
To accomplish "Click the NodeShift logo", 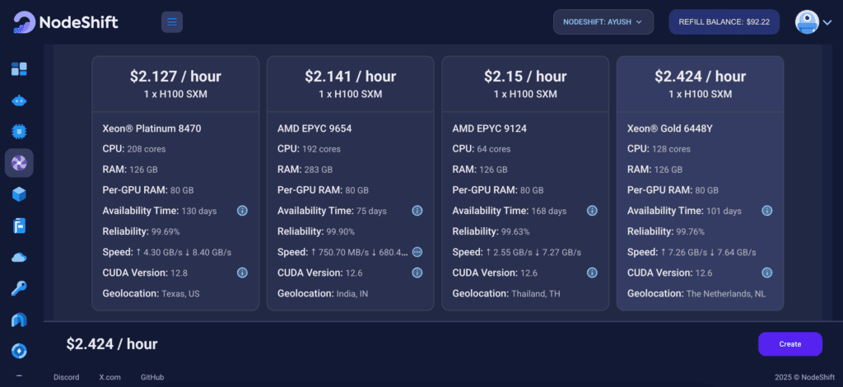I will (66, 22).
